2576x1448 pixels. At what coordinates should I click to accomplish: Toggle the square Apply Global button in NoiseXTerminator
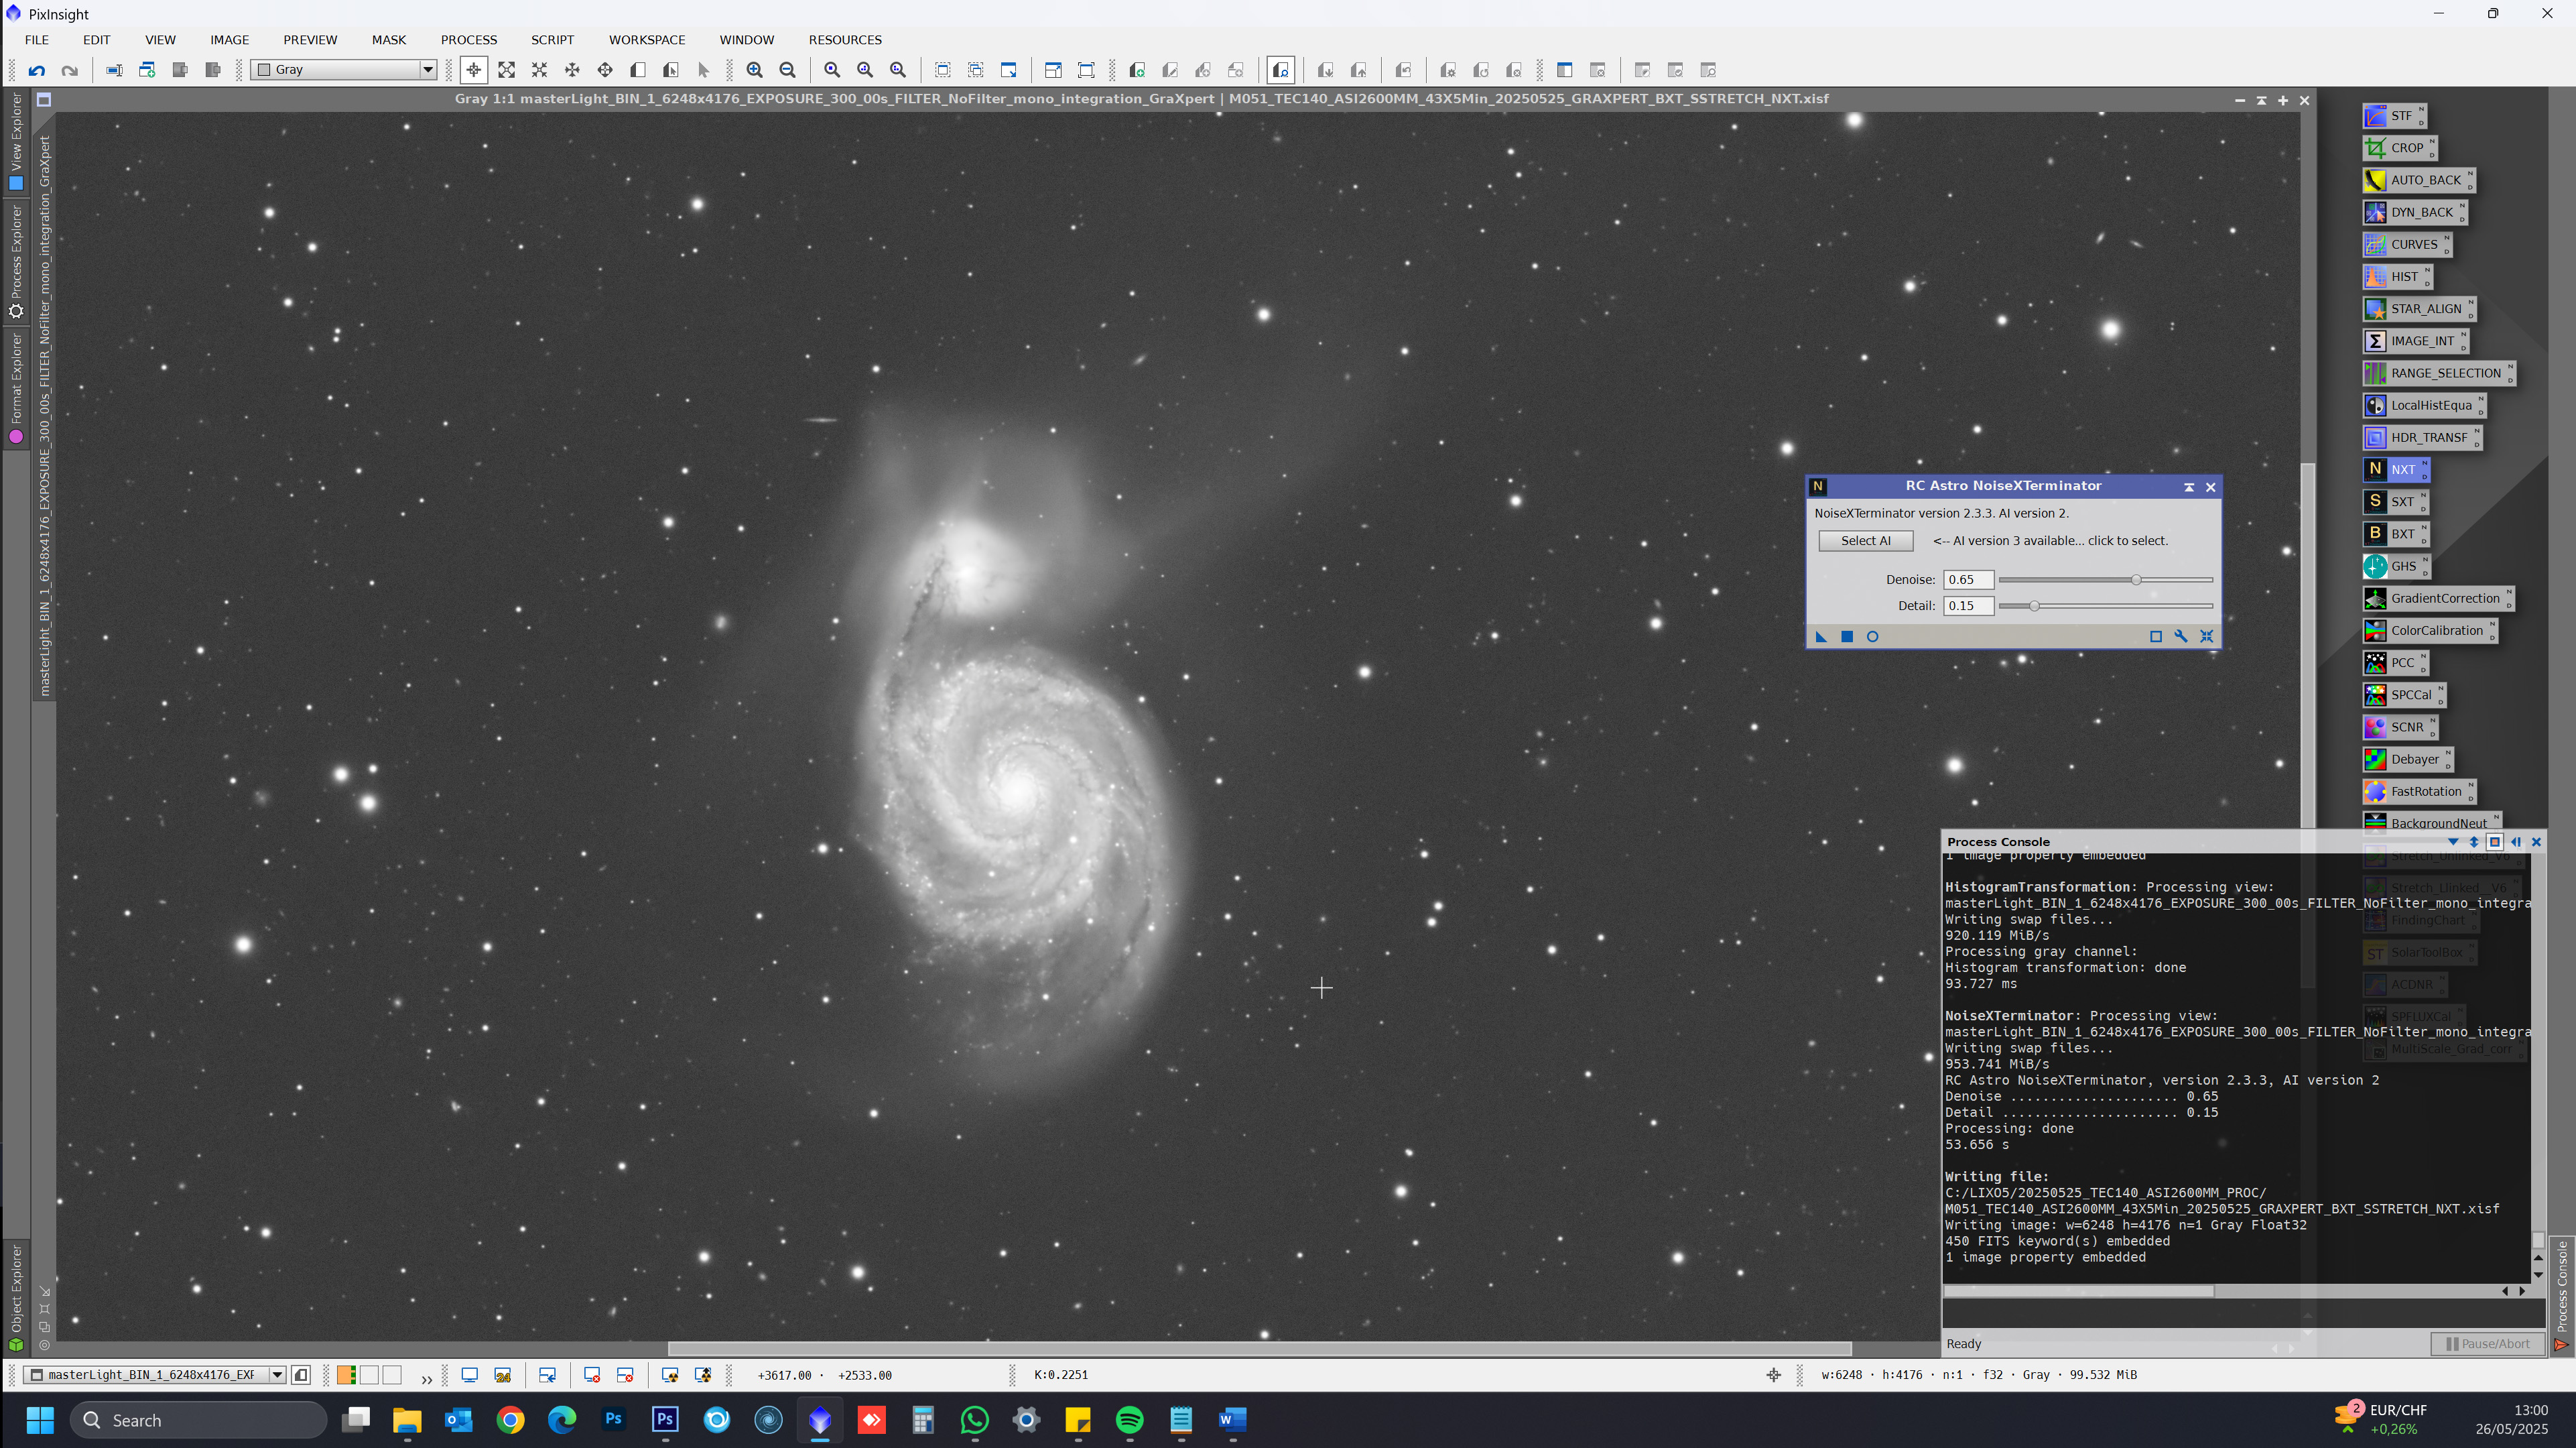click(1846, 636)
